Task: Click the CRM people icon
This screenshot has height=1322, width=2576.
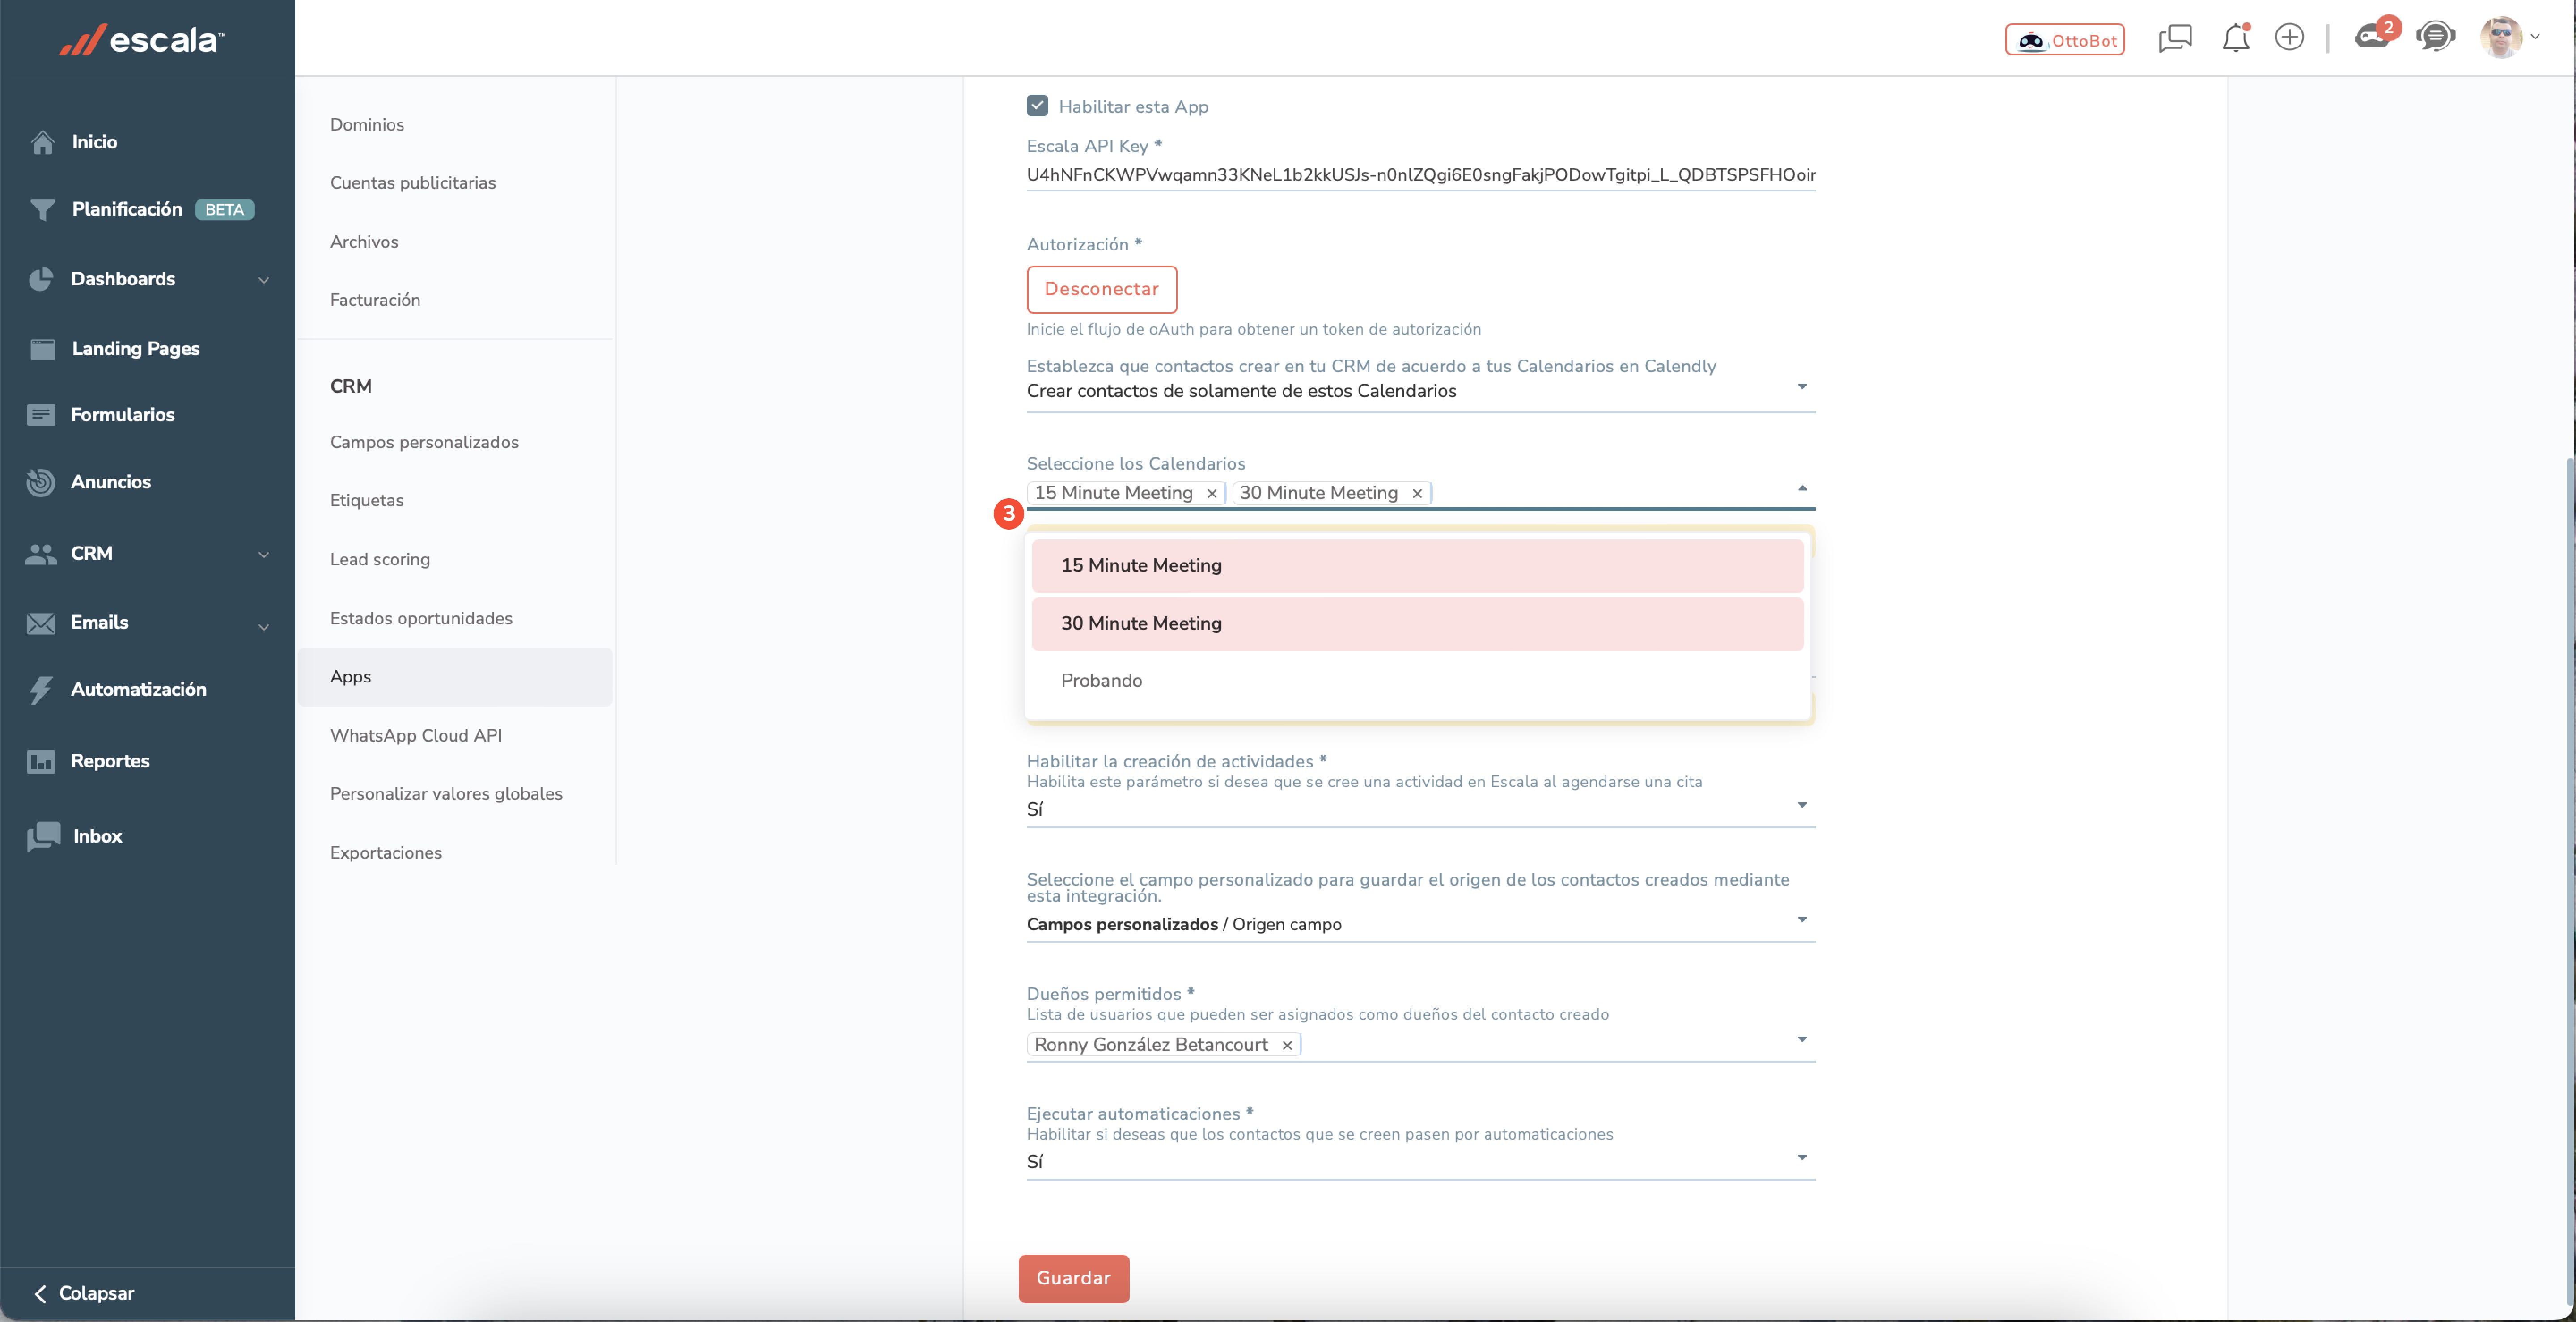Action: [x=41, y=553]
